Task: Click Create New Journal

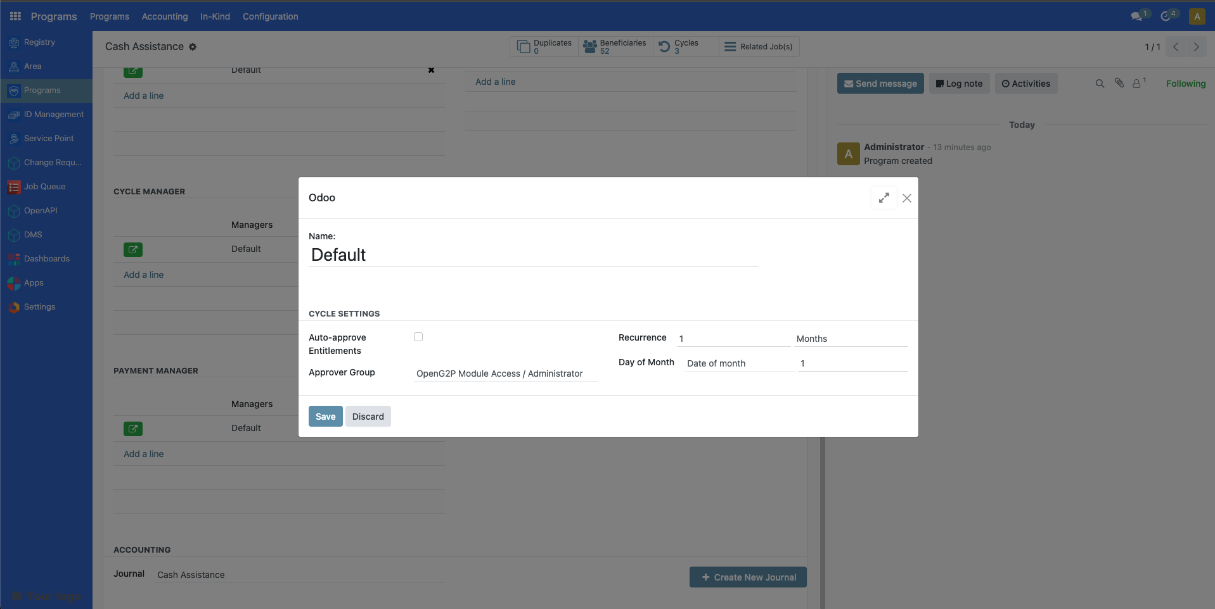Action: click(x=747, y=577)
